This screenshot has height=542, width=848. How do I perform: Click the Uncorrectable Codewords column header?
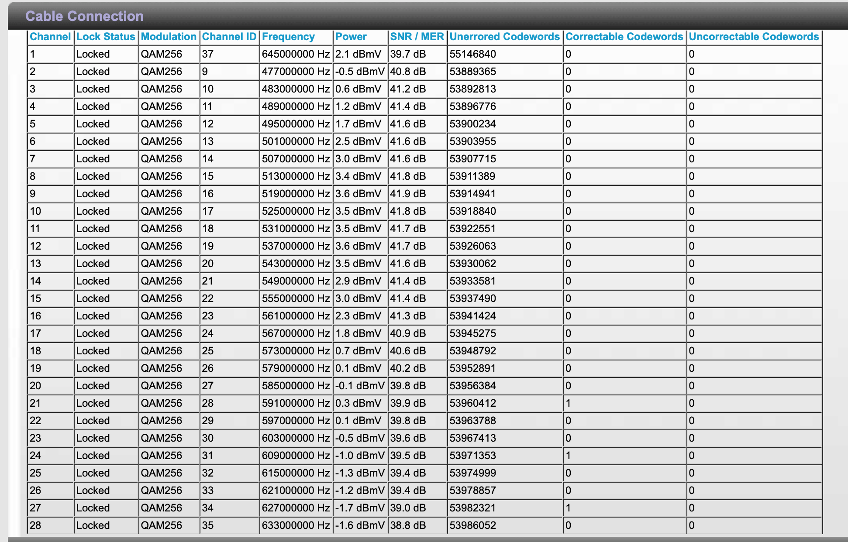click(754, 37)
